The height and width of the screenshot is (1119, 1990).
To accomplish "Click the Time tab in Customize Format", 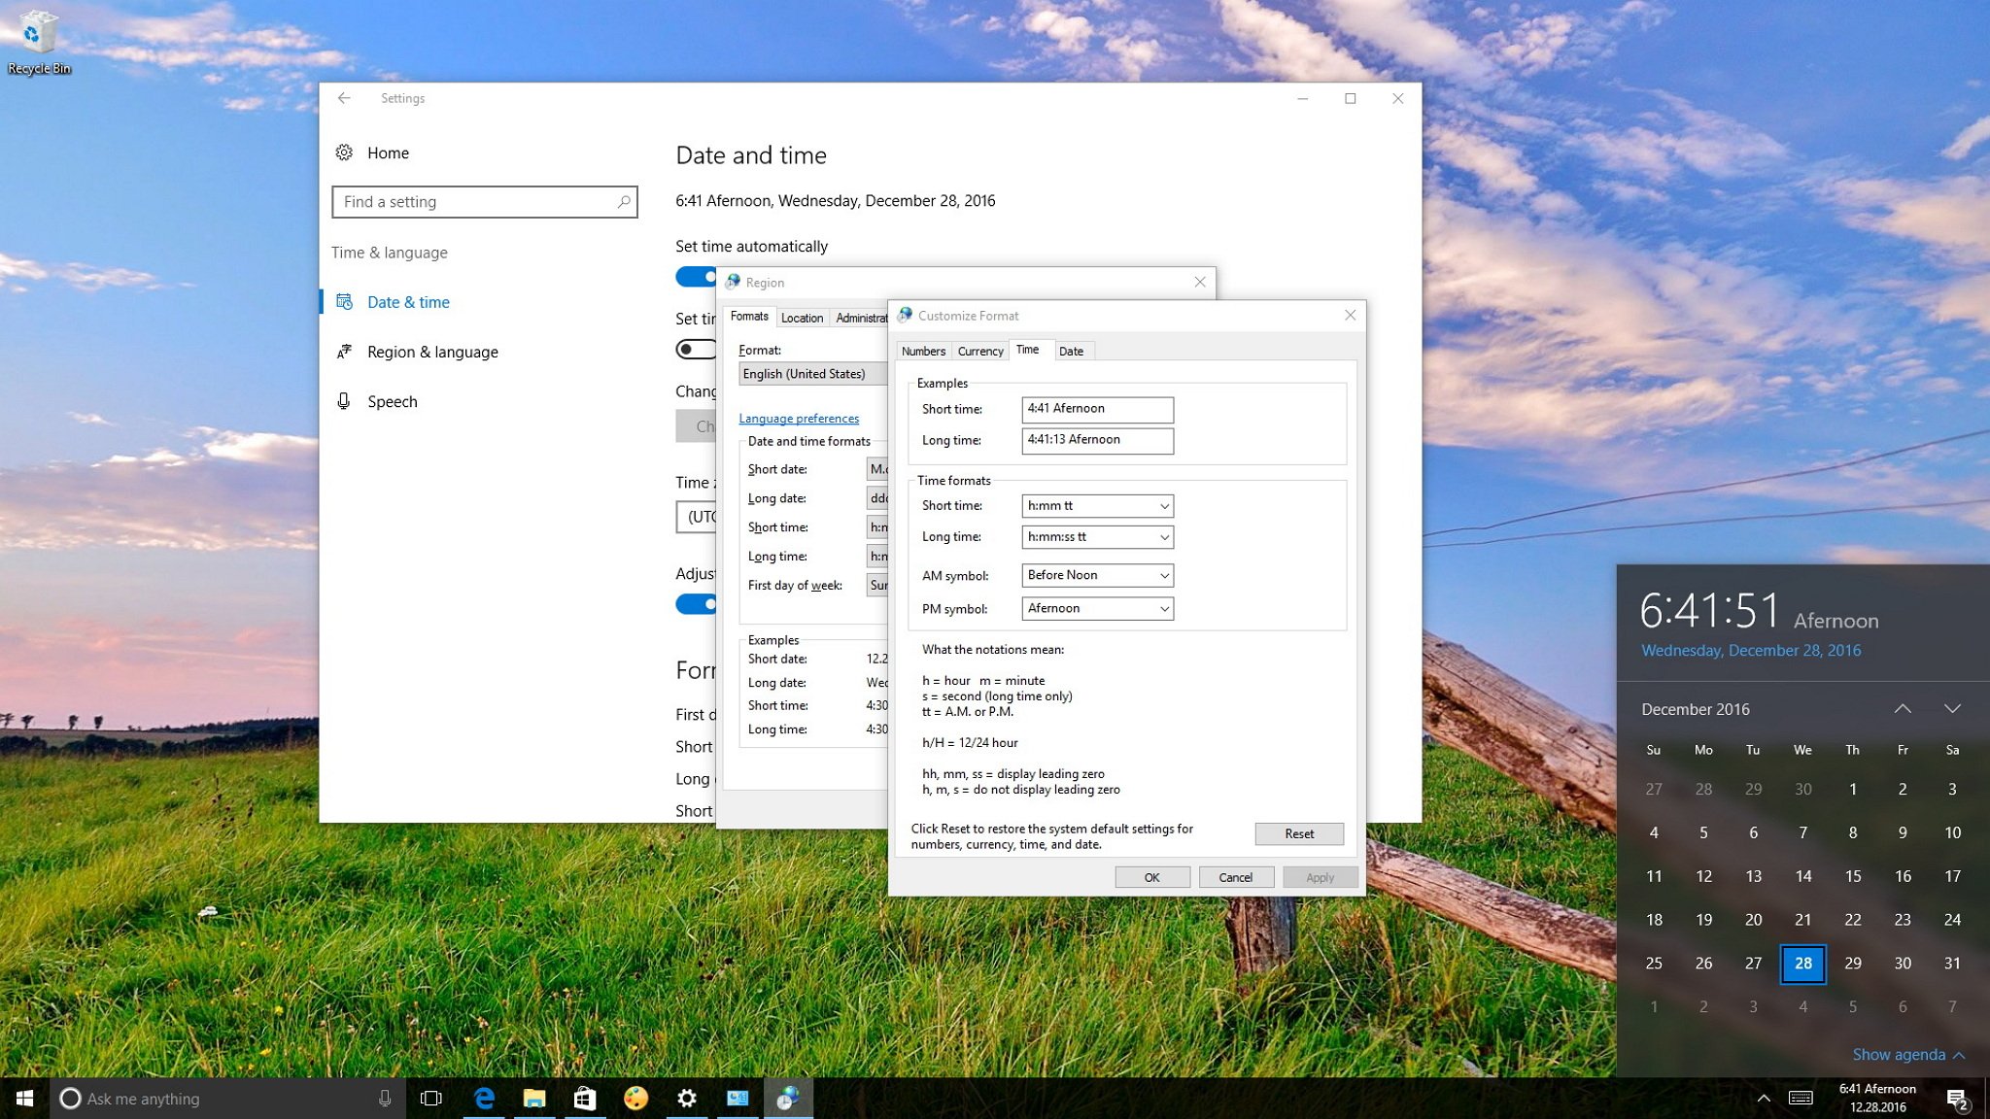I will pos(1025,351).
